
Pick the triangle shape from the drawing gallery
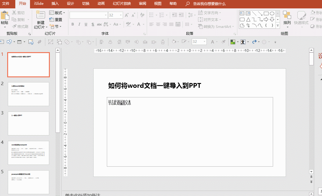(x=248, y=19)
